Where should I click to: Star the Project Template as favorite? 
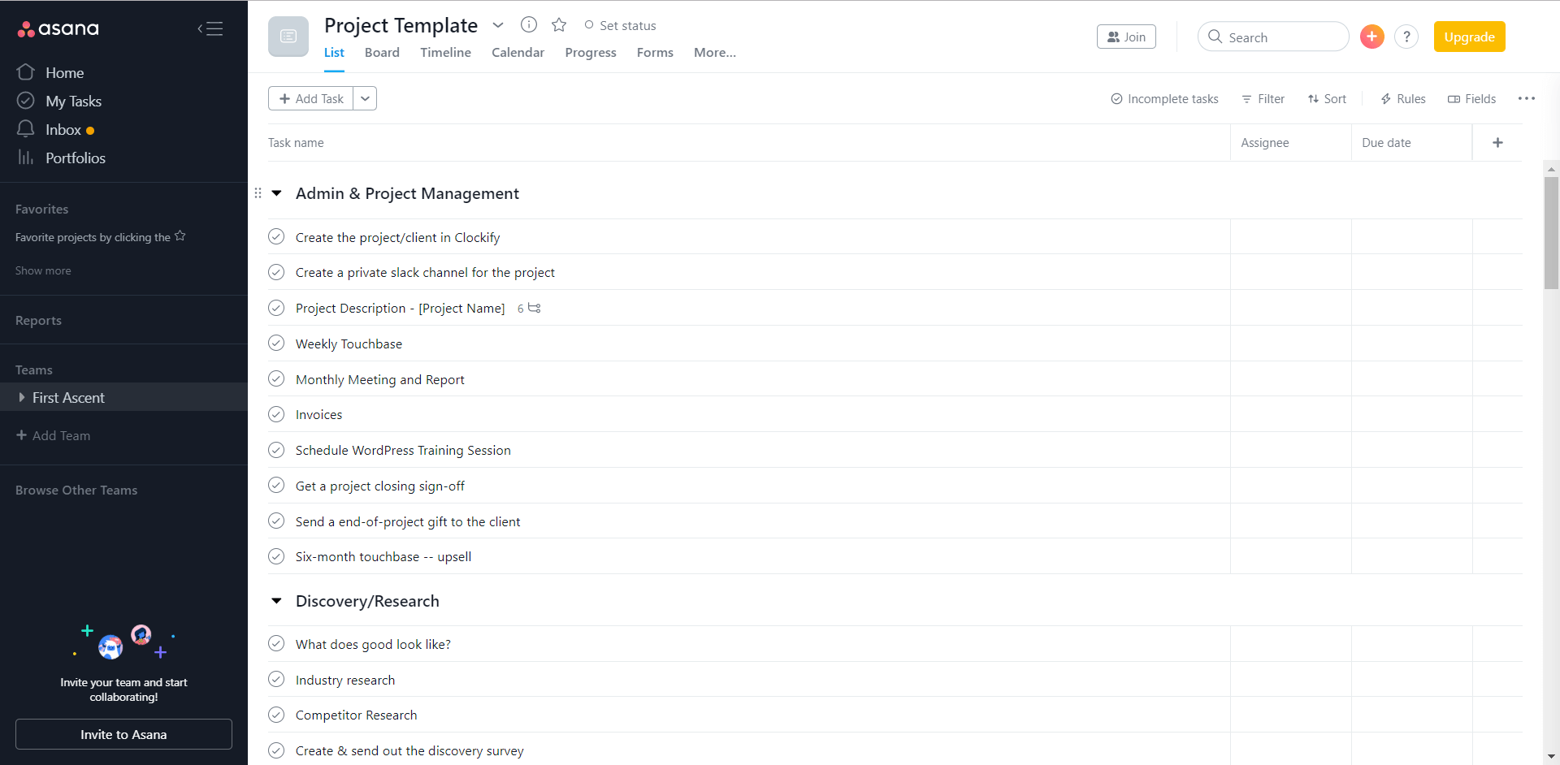pos(559,25)
